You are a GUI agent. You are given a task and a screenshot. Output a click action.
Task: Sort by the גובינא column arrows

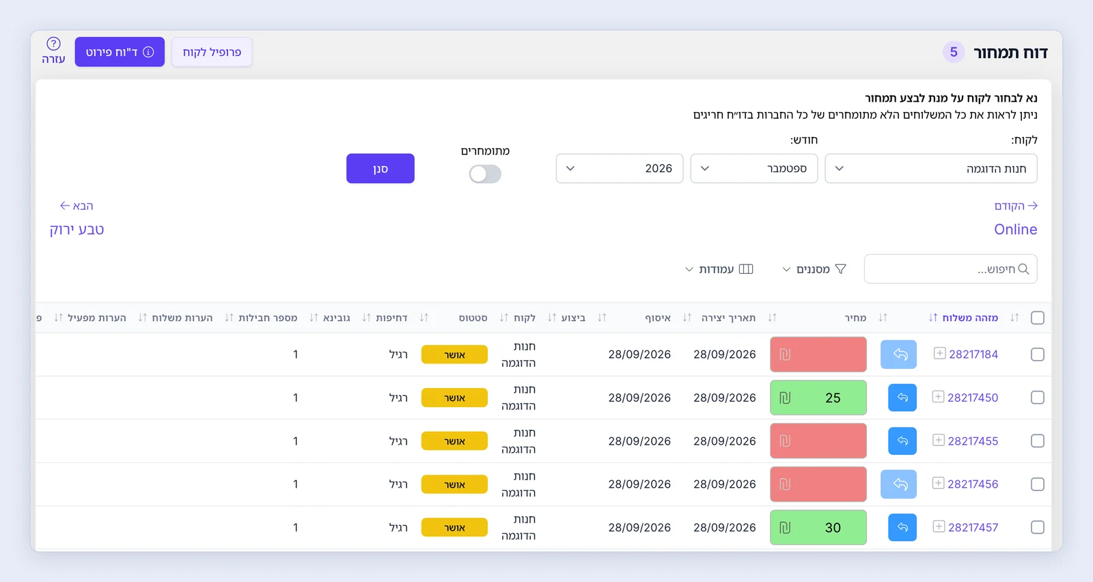(314, 318)
